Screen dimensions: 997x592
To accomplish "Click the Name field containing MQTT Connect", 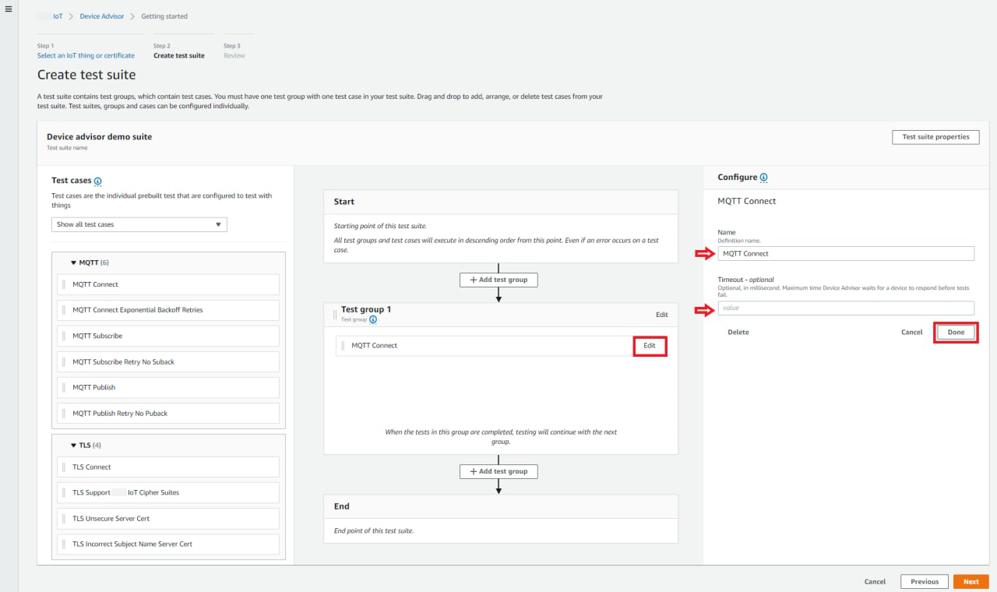I will [x=845, y=254].
